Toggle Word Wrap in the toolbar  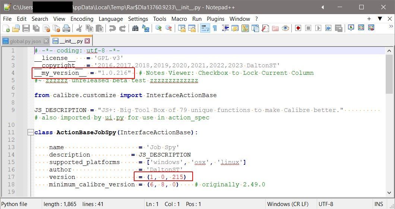click(205, 28)
